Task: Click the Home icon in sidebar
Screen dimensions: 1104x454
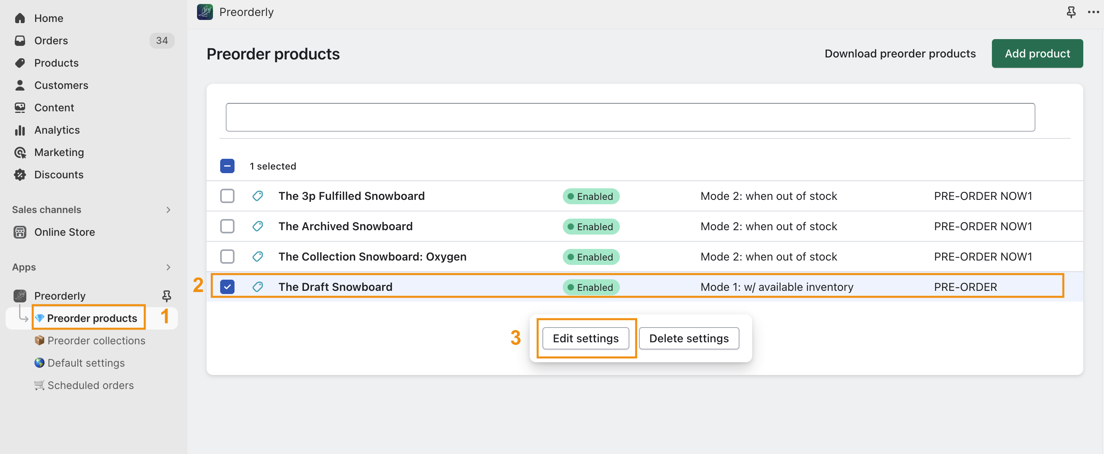Action: click(x=20, y=18)
